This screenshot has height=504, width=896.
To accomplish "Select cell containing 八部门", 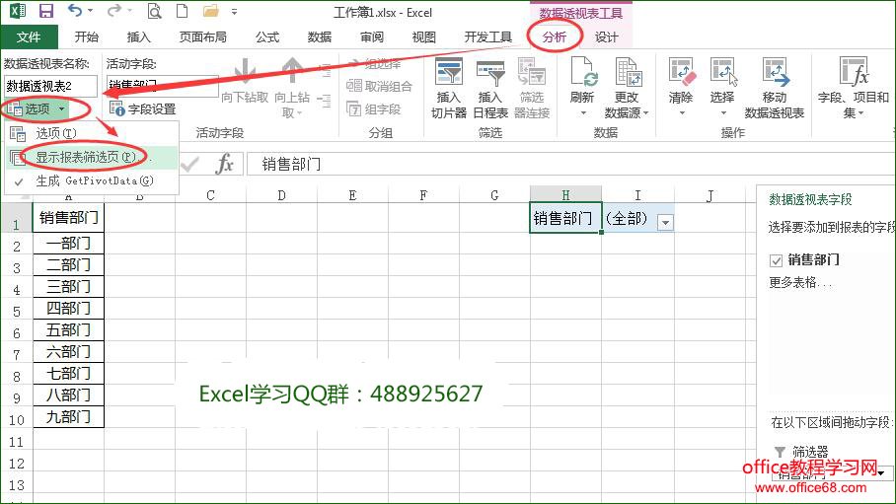I will pos(68,396).
